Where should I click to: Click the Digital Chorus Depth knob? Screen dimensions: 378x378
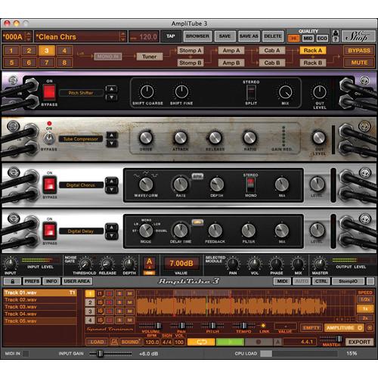click(x=217, y=184)
